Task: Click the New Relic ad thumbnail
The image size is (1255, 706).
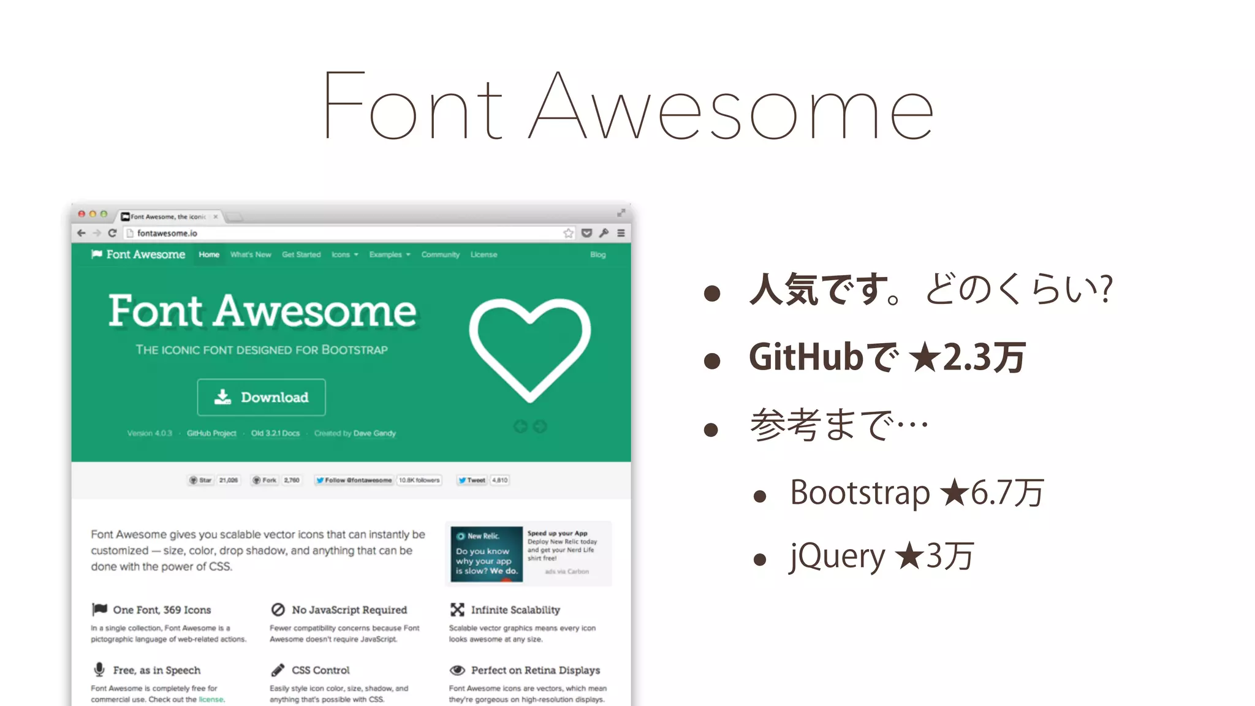Action: (487, 553)
